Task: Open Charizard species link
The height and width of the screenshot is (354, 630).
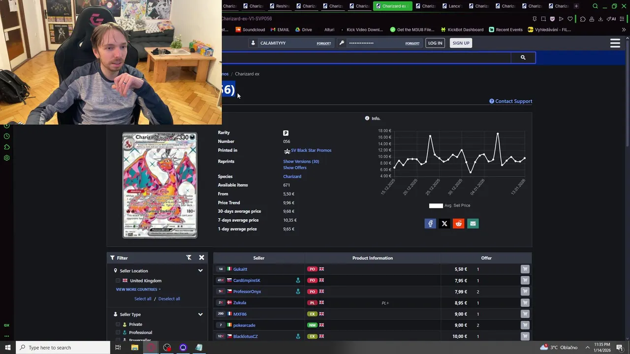Action: 292,177
